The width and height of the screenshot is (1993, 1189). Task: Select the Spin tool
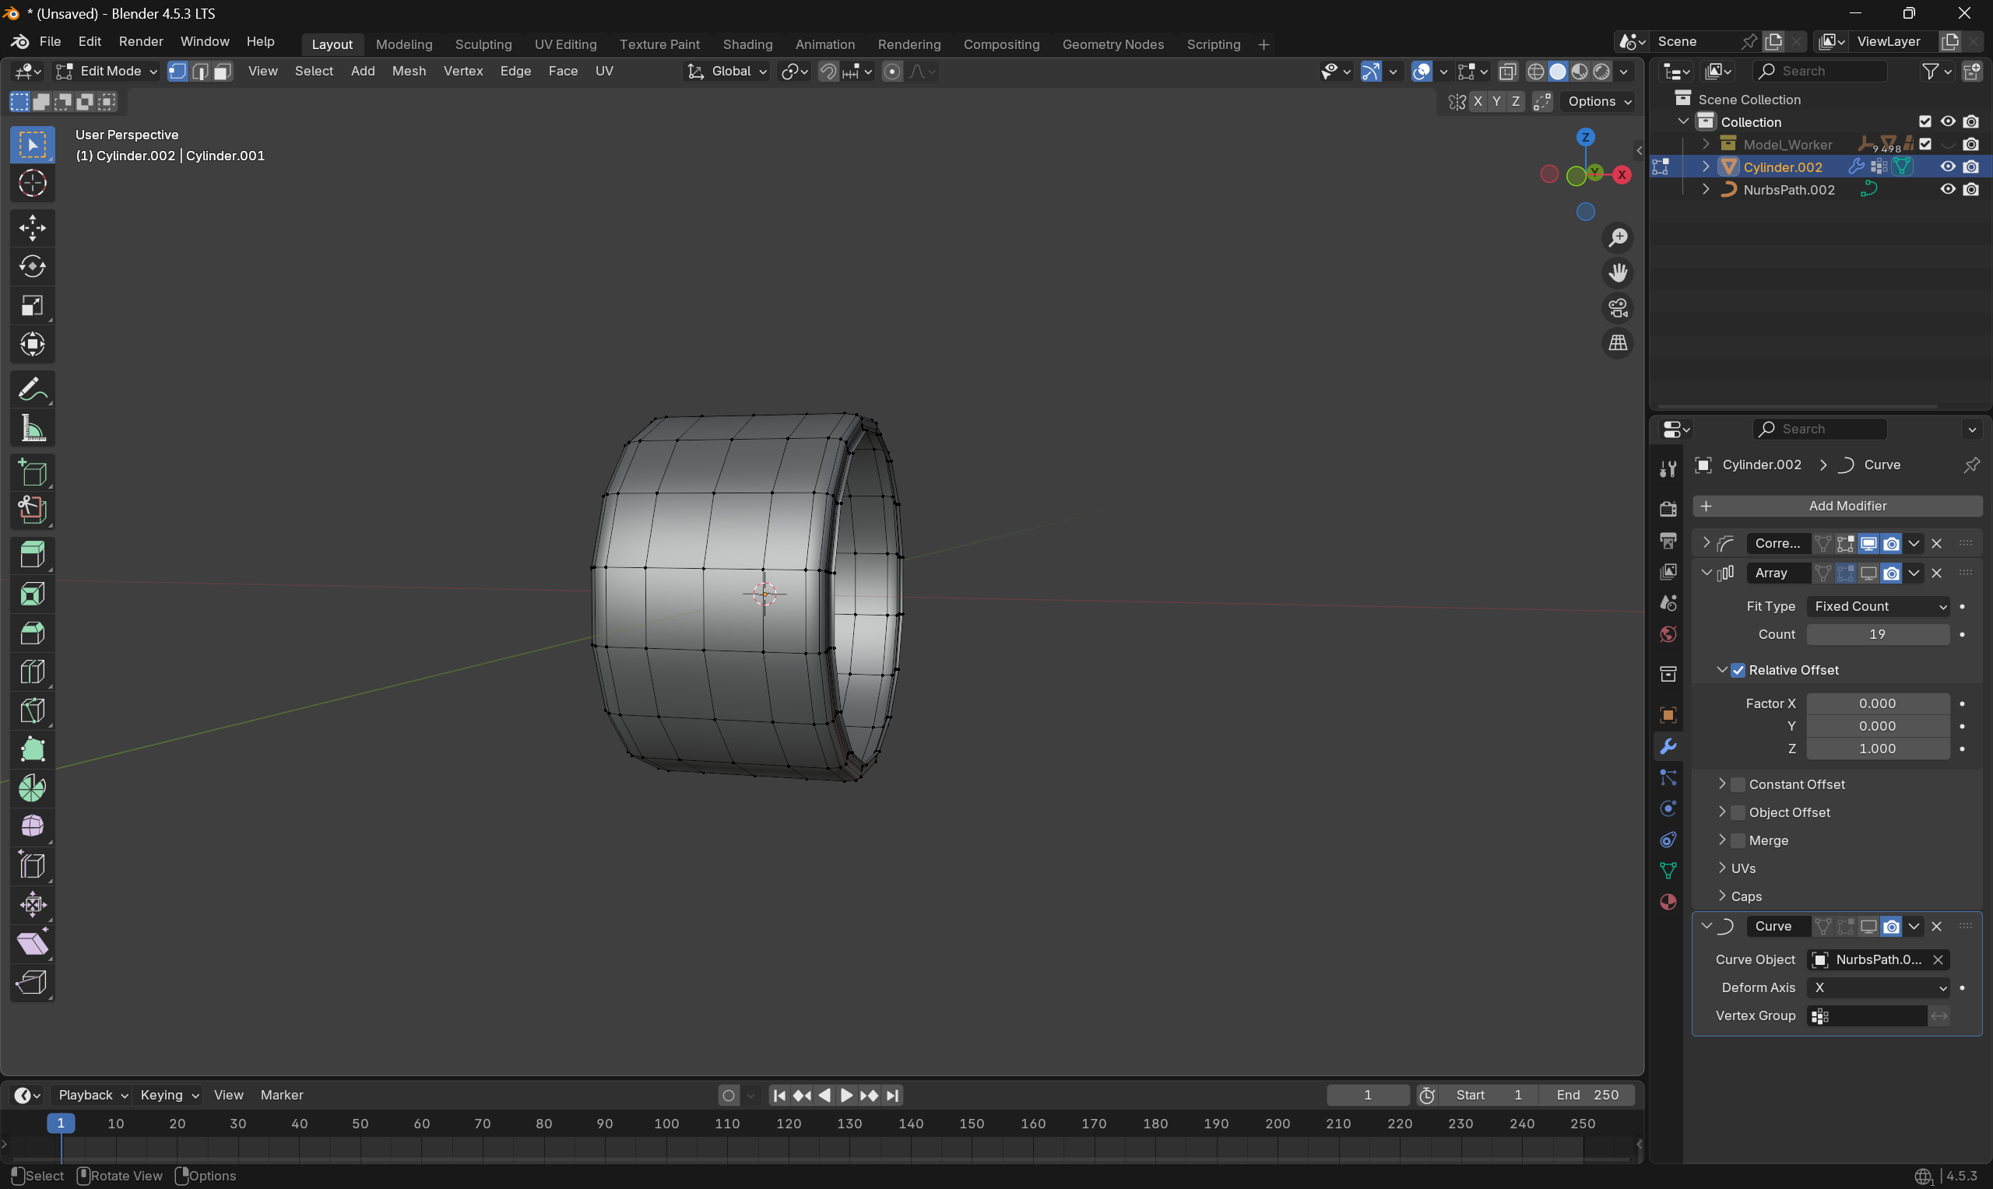(32, 788)
